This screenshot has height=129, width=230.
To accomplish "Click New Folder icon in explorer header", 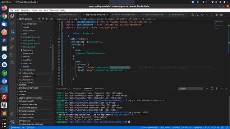I will pos(43,19).
